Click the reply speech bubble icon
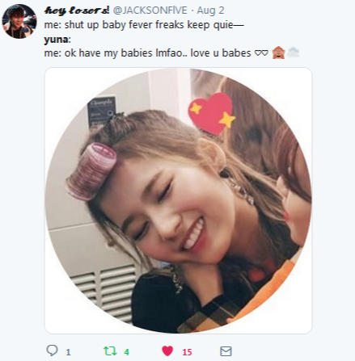 (52, 351)
